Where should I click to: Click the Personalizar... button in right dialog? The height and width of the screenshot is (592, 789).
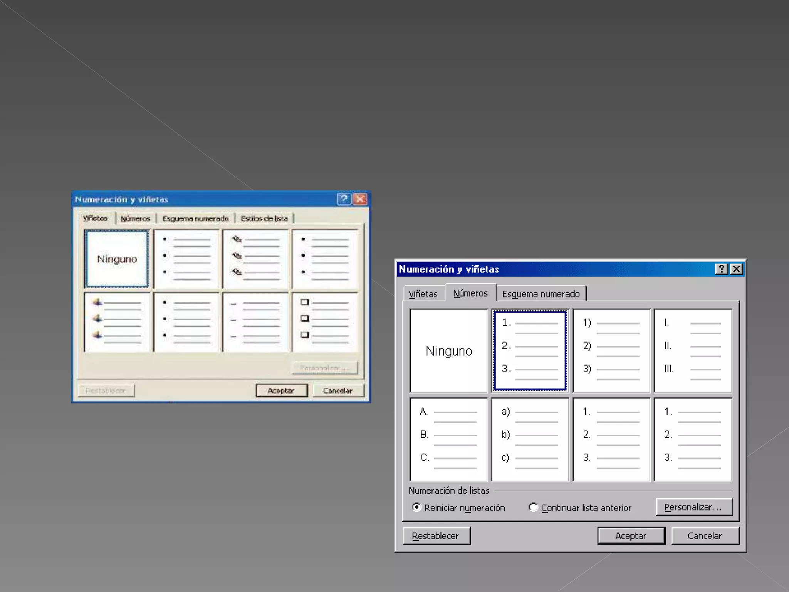[693, 507]
